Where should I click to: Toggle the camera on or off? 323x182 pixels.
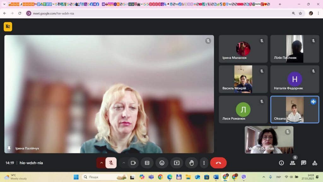[133, 163]
